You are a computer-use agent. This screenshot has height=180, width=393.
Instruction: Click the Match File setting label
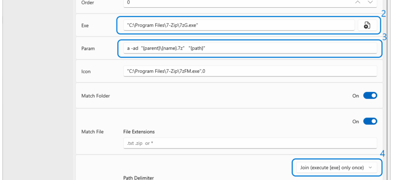coord(93,132)
